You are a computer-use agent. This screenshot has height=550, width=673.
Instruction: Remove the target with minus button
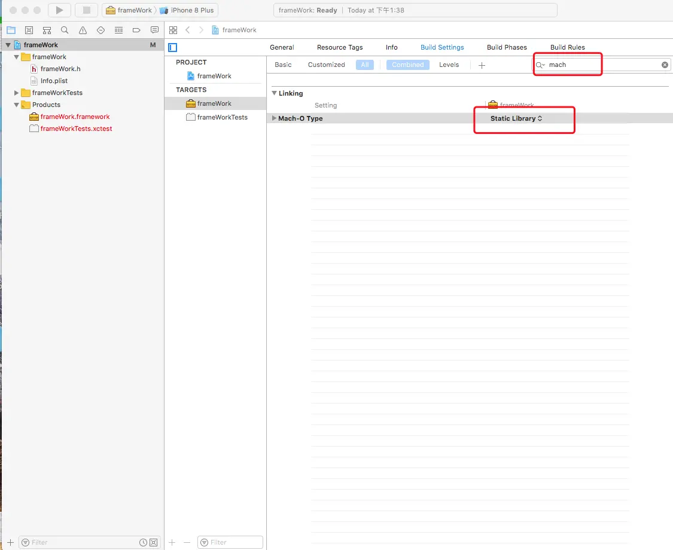[x=187, y=542]
